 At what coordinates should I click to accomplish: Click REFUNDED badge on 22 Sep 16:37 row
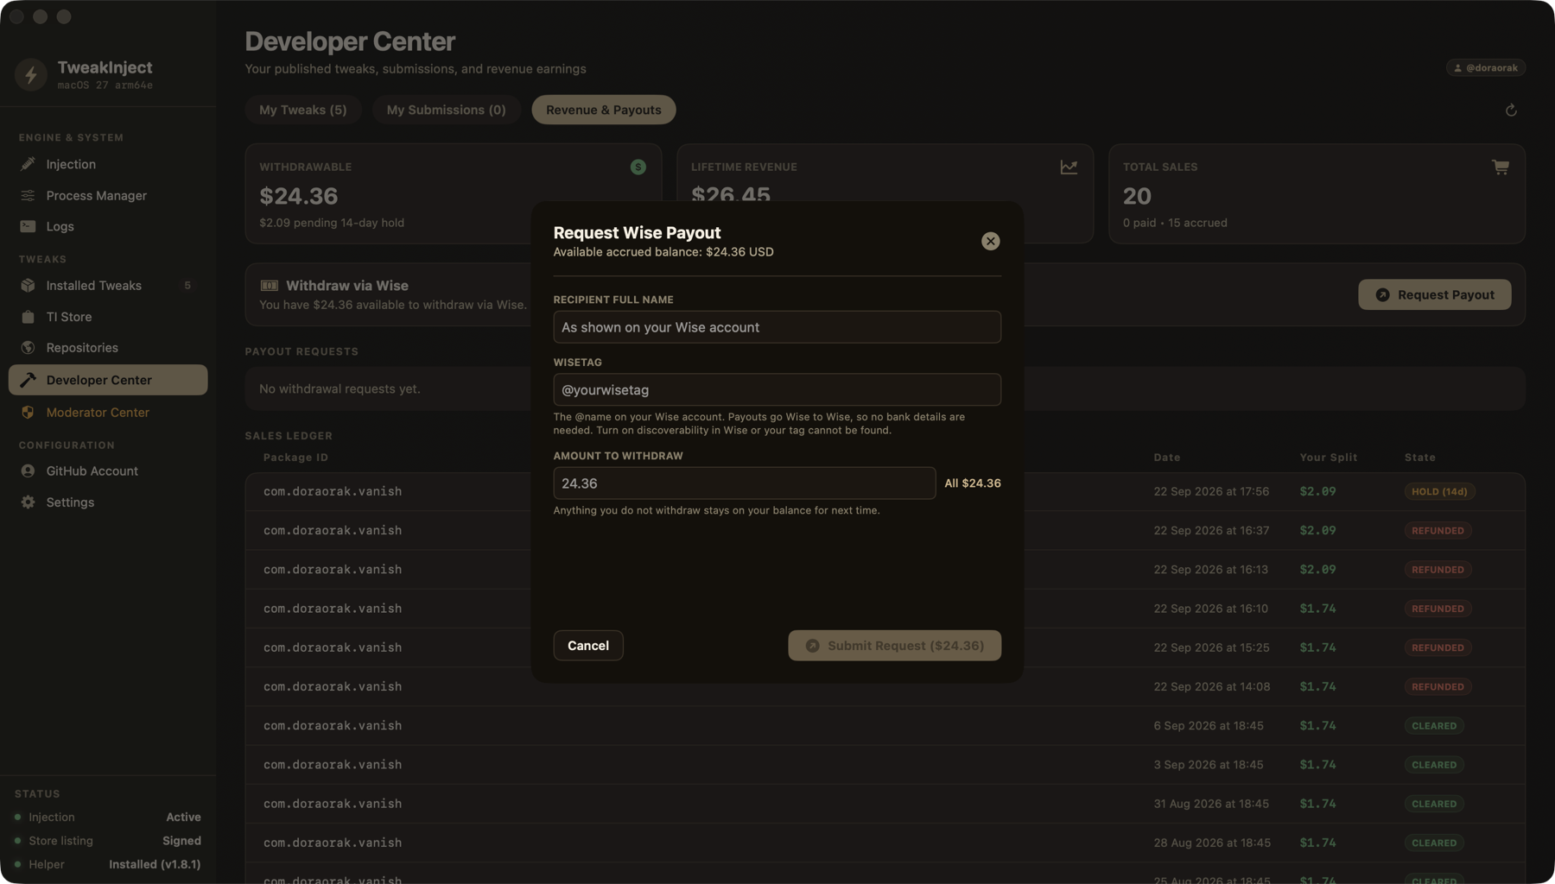coord(1438,531)
